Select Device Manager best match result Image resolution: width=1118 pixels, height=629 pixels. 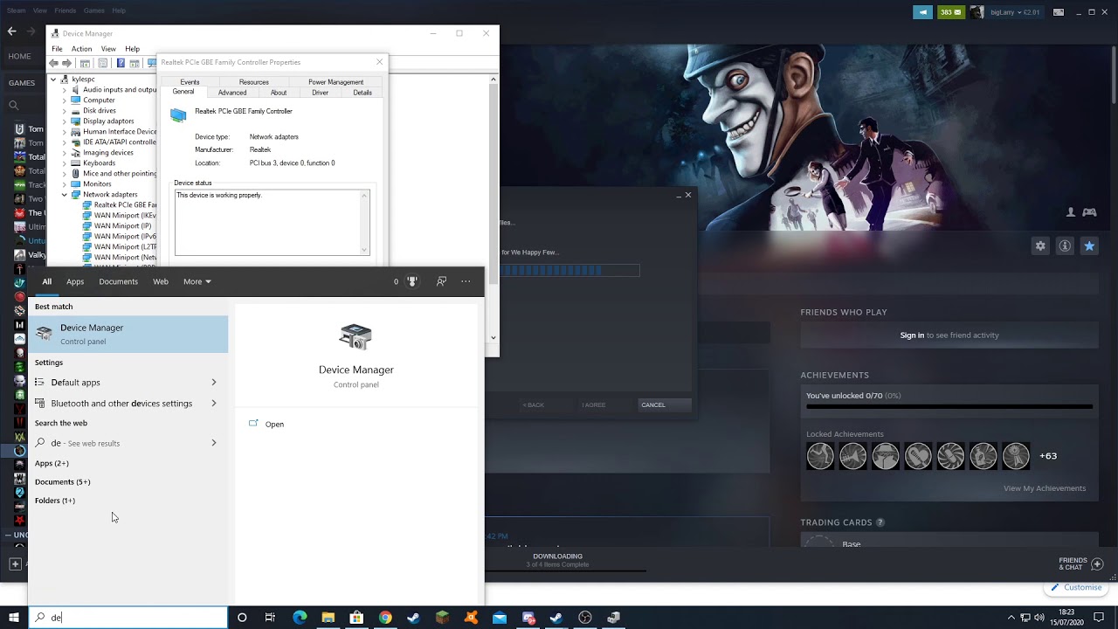tap(128, 334)
